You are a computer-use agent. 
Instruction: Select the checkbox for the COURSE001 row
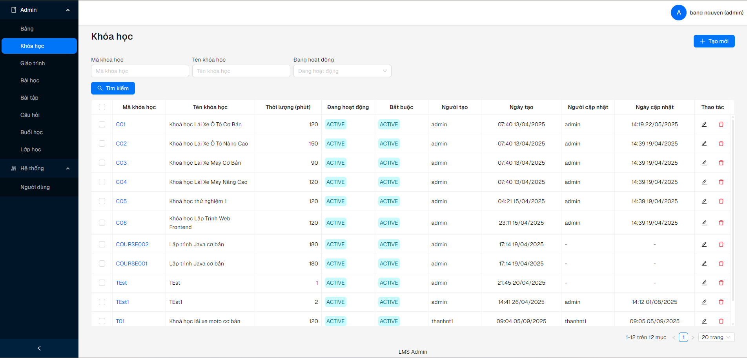coord(102,264)
